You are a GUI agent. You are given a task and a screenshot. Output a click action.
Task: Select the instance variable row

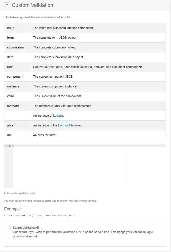[x=57, y=86]
